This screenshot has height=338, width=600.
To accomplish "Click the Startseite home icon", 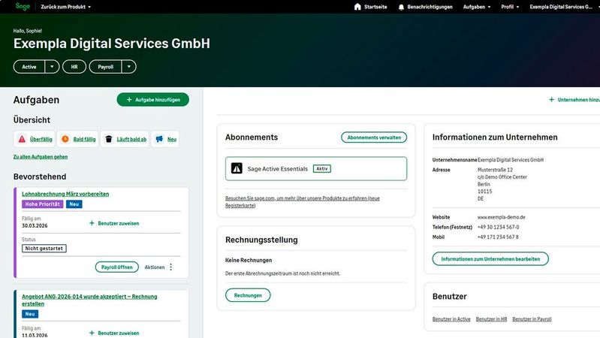I will pyautogui.click(x=357, y=7).
